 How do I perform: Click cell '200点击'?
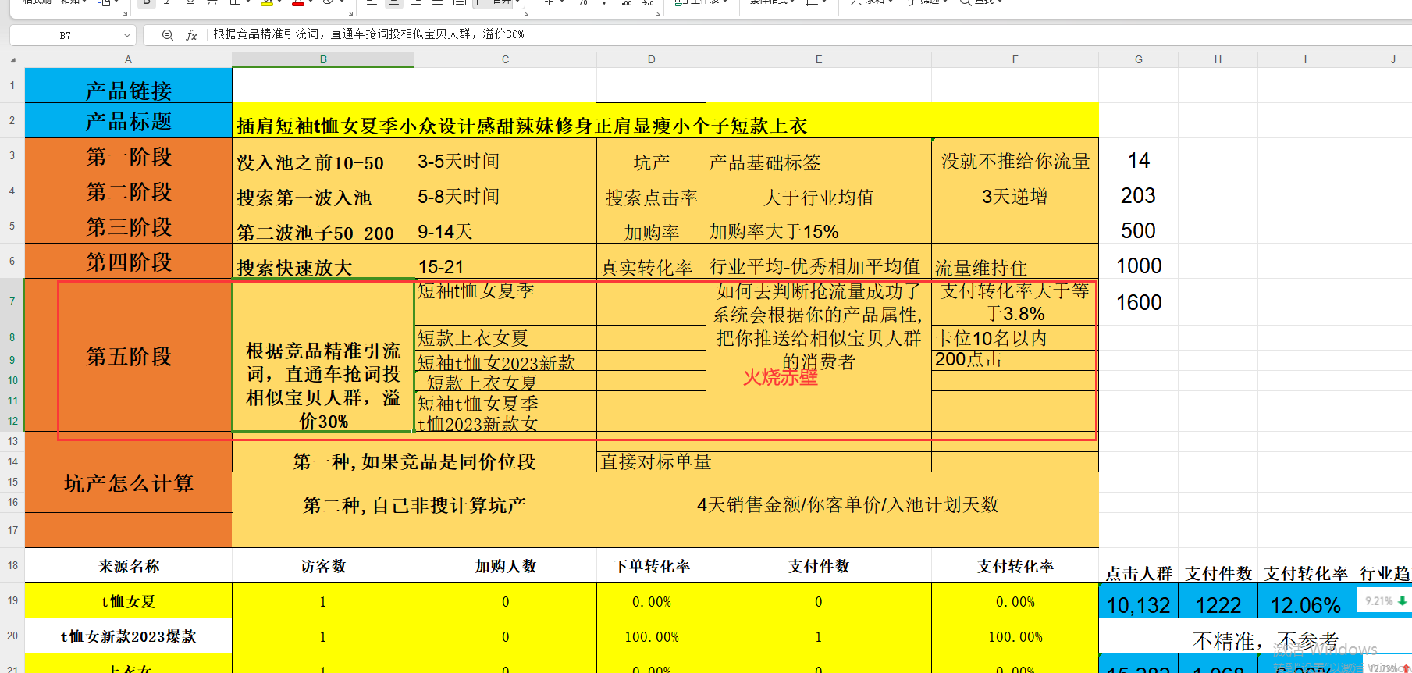(x=1015, y=359)
